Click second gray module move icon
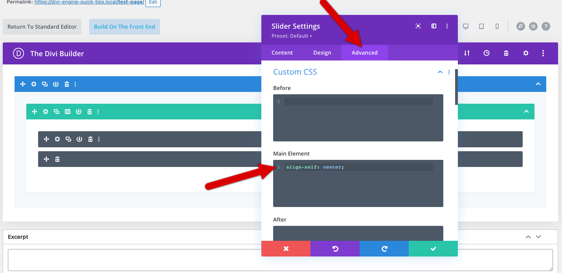The image size is (562, 273). point(46,159)
